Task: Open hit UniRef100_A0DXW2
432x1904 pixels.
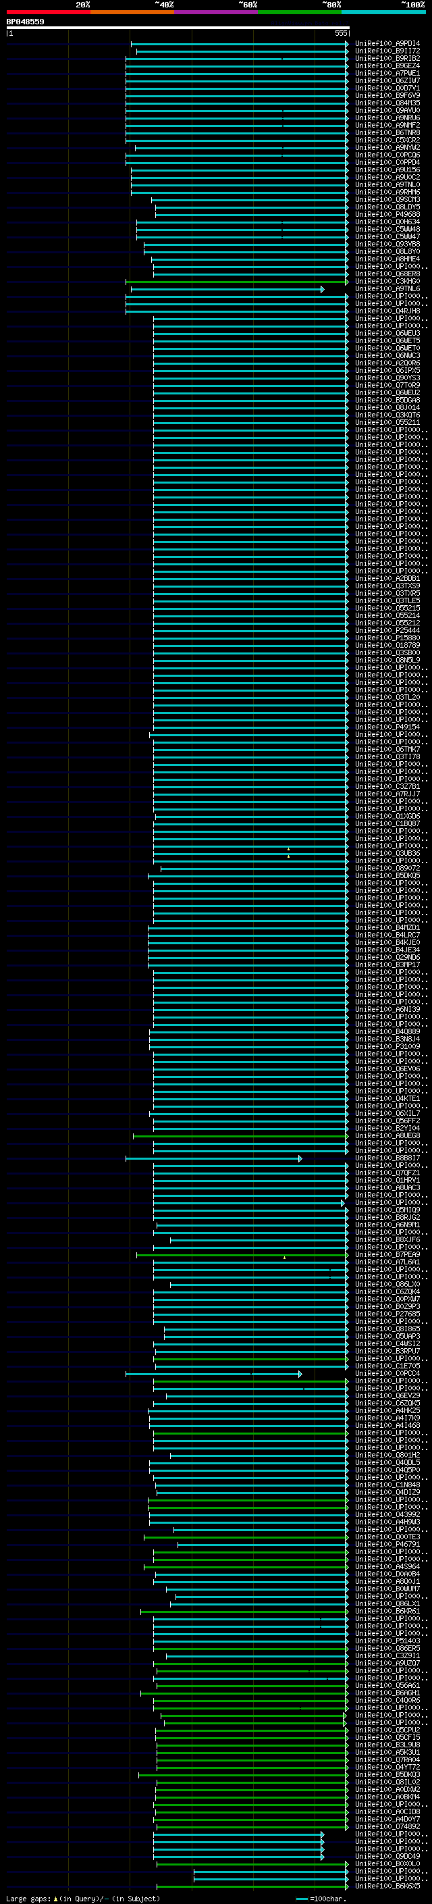Action: 387,1789
